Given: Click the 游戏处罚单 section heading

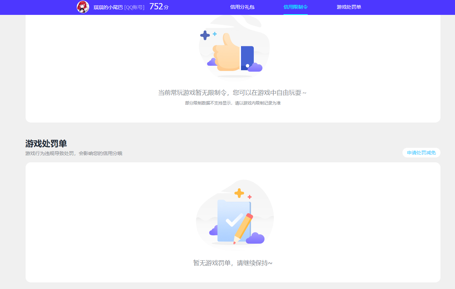Looking at the screenshot, I should pyautogui.click(x=46, y=144).
